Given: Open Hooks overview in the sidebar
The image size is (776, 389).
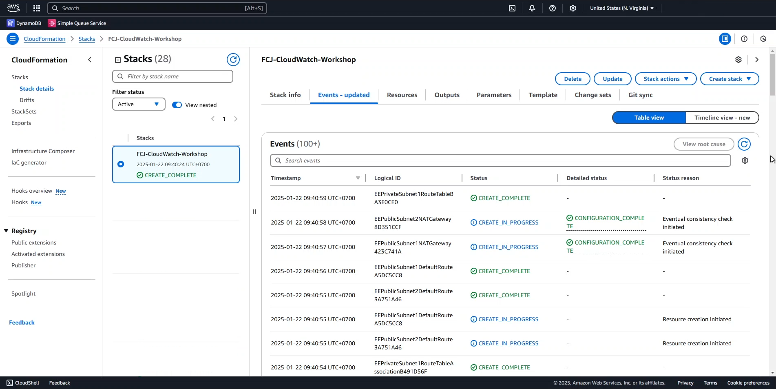Looking at the screenshot, I should 32,191.
